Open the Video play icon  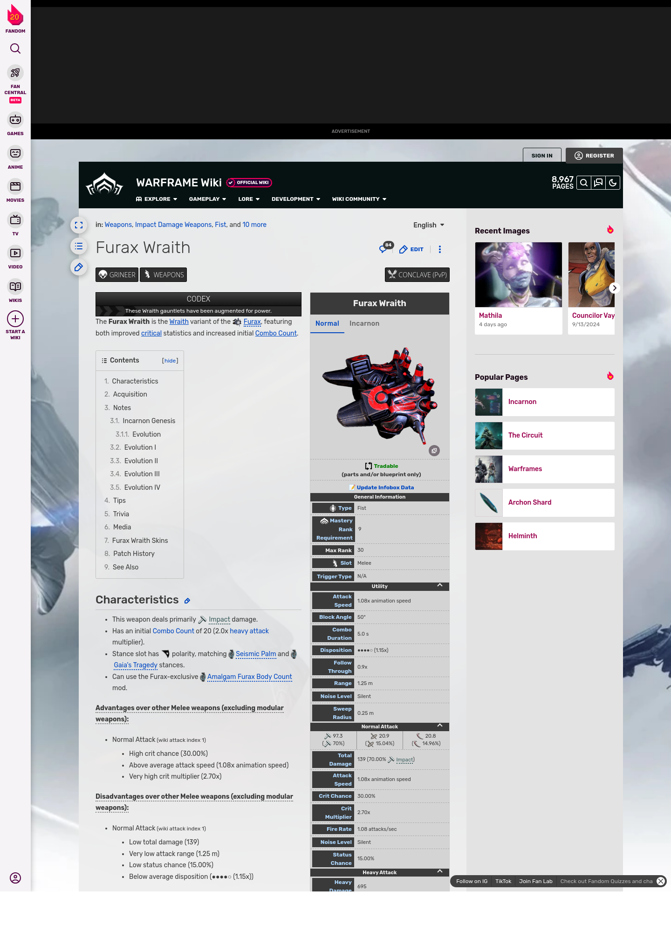point(15,253)
